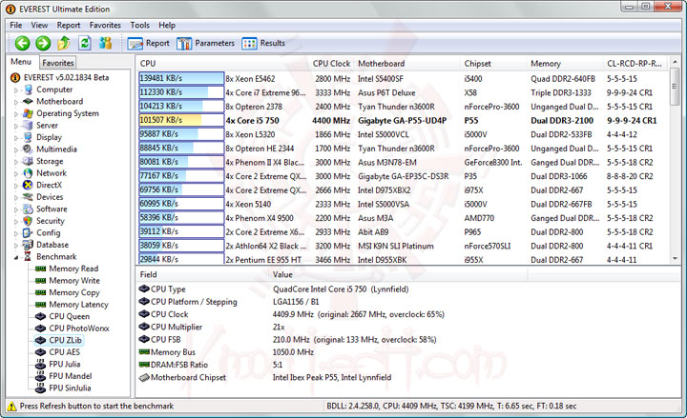Switch to the Menu tab
This screenshot has width=687, height=418.
(21, 62)
